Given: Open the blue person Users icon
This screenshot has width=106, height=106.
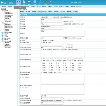Looking at the screenshot, I should pyautogui.click(x=40, y=2).
